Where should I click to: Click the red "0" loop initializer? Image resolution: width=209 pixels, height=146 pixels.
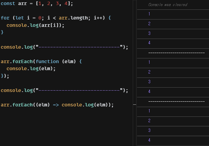pos(40,18)
